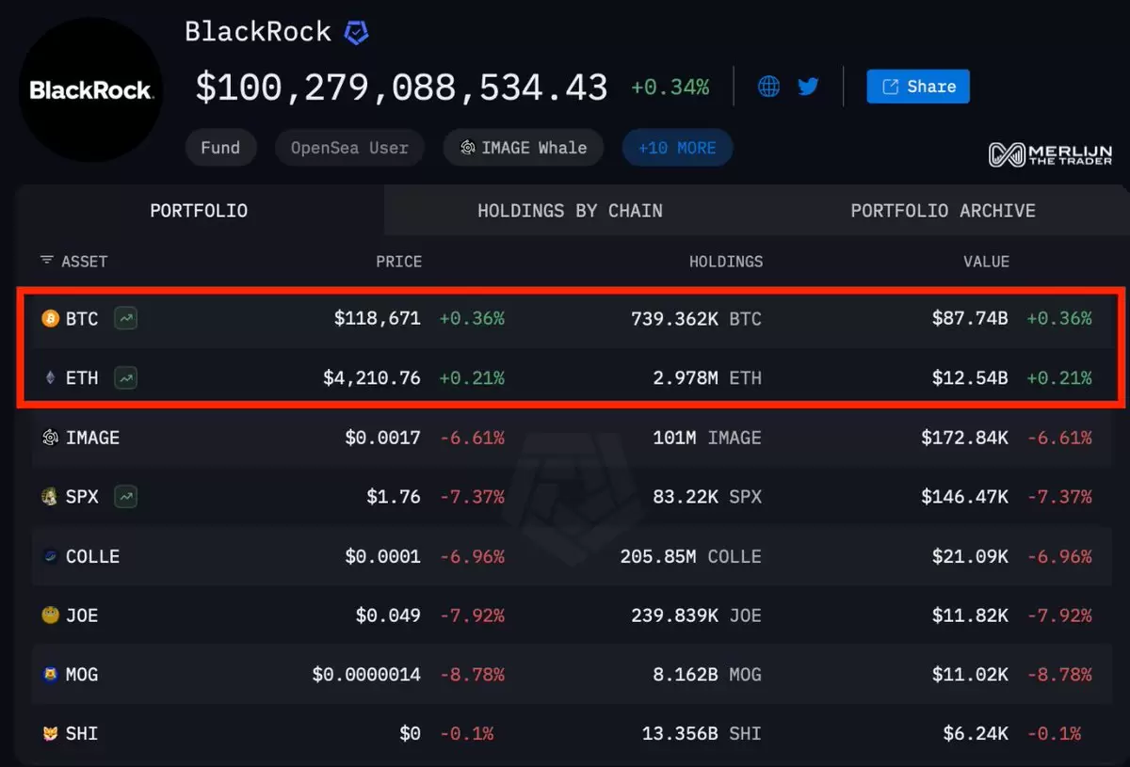The width and height of the screenshot is (1130, 767).
Task: Click the Share button
Action: [918, 87]
